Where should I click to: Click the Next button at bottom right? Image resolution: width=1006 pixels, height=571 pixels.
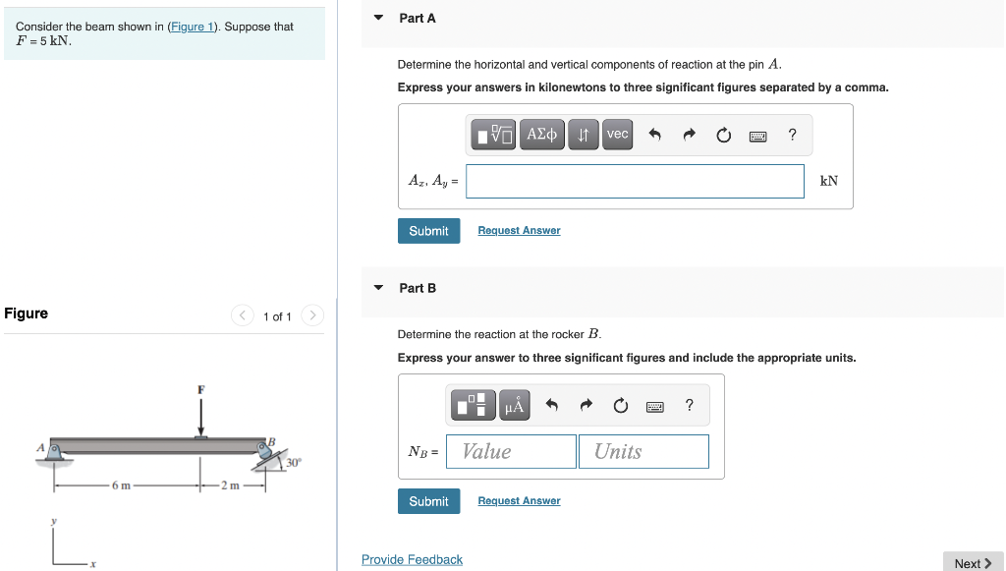click(x=971, y=562)
